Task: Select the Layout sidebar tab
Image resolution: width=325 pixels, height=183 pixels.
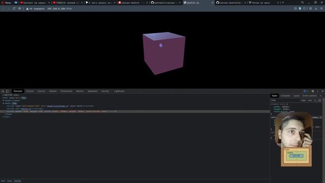Action: pyautogui.click(x=296, y=96)
